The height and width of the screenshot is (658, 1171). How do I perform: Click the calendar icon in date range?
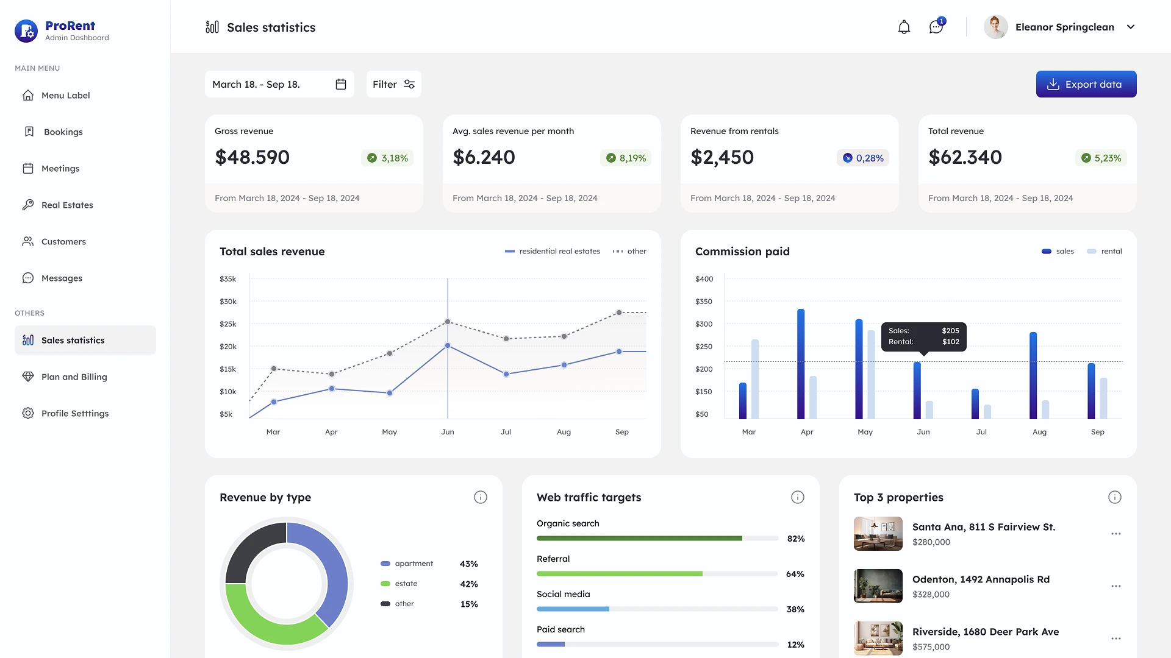341,84
